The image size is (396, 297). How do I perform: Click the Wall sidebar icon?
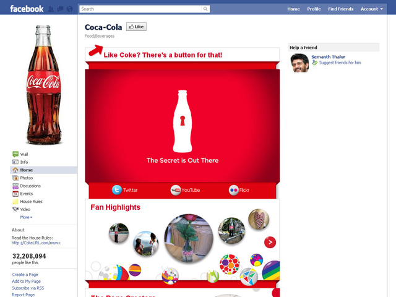[x=15, y=154]
